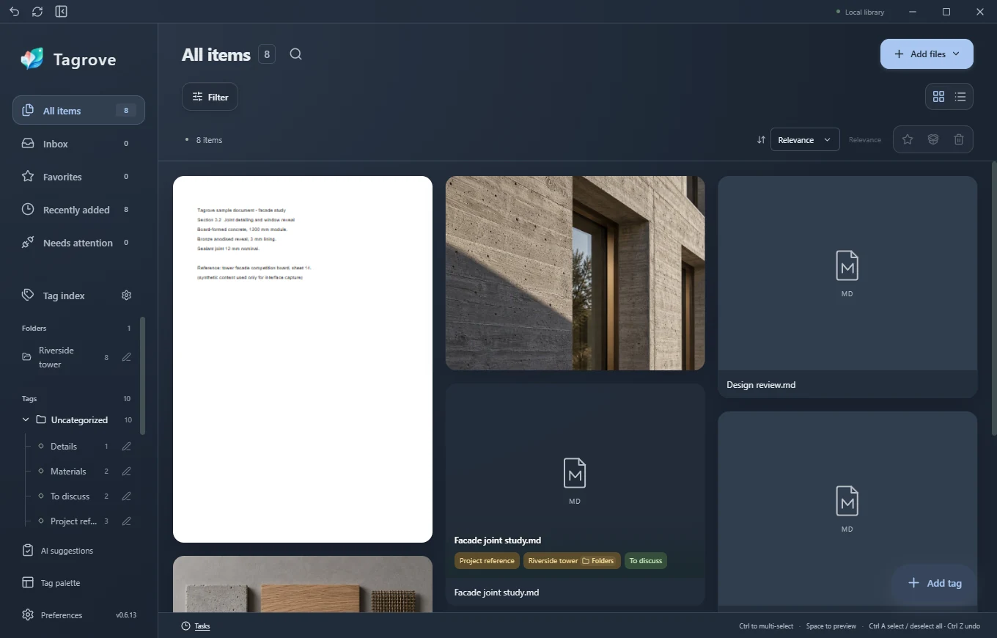Image resolution: width=997 pixels, height=638 pixels.
Task: Open Preferences in the sidebar
Action: tap(62, 615)
